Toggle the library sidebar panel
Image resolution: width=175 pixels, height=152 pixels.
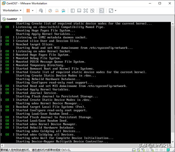(73, 11)
